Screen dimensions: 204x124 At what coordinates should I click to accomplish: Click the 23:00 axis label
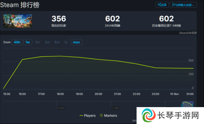pos(155,94)
